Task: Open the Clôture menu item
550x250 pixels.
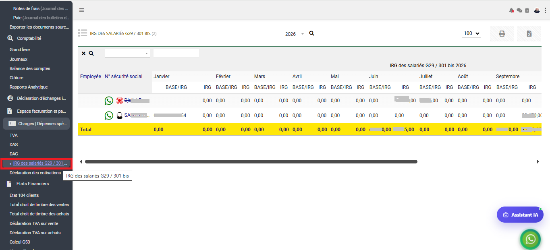Action: [x=17, y=78]
